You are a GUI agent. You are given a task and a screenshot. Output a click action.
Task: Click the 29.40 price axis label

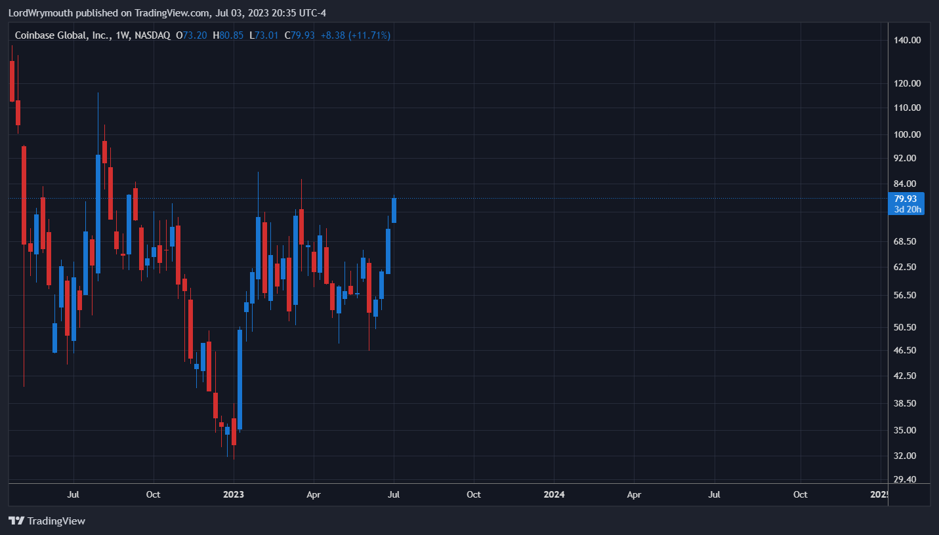[x=906, y=479]
